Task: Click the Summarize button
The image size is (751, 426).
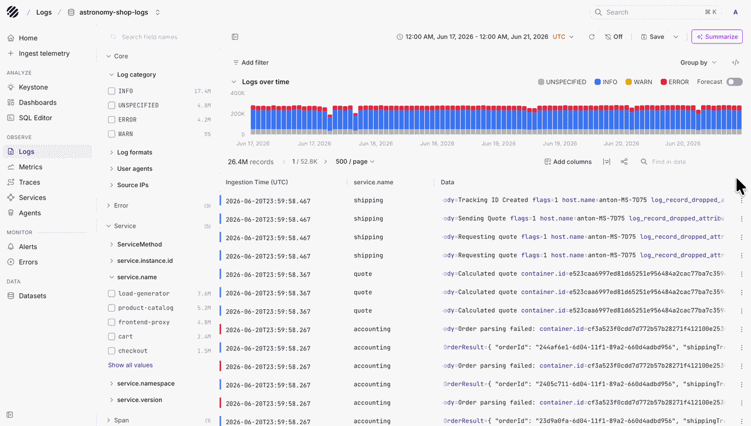Action: click(717, 37)
